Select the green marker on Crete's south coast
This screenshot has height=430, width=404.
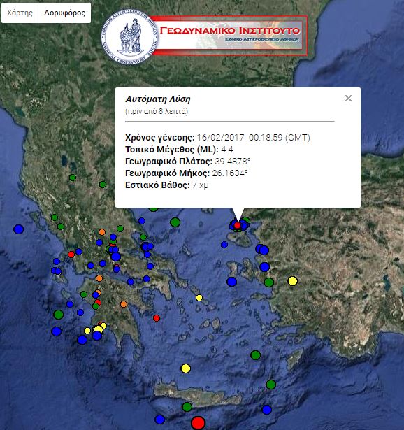coord(187,406)
